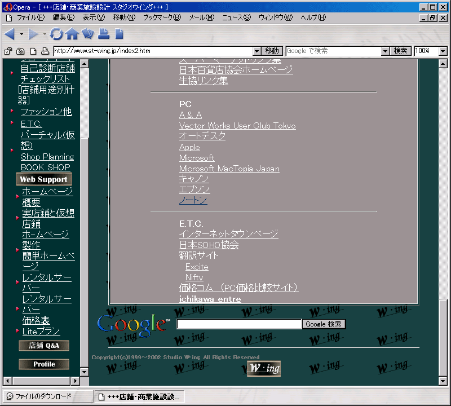Viewport: 451px width, 406px height.
Task: Select the +++店舗·商業施設設... page tab
Action: pos(140,397)
